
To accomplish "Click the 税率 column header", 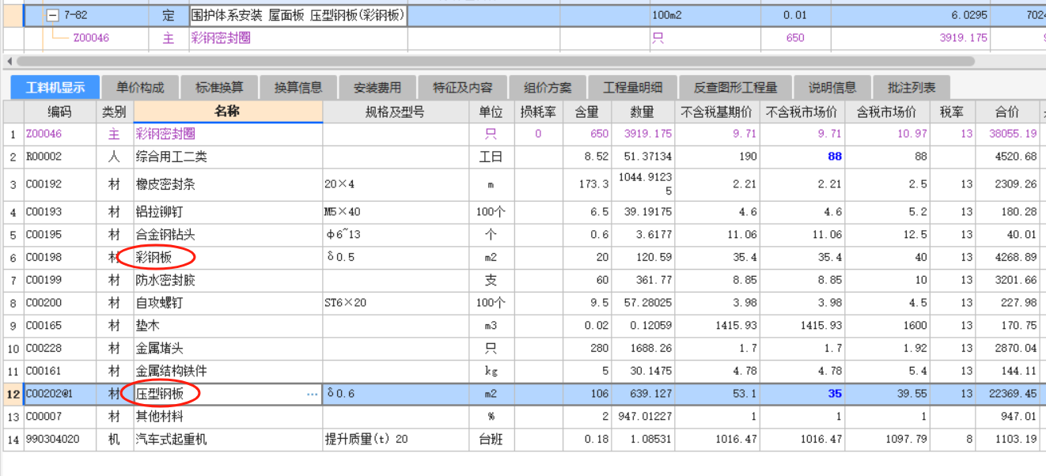I will [953, 111].
